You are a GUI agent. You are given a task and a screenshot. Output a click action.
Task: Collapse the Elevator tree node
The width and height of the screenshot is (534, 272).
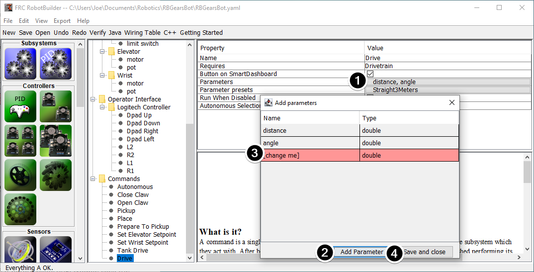coord(102,52)
